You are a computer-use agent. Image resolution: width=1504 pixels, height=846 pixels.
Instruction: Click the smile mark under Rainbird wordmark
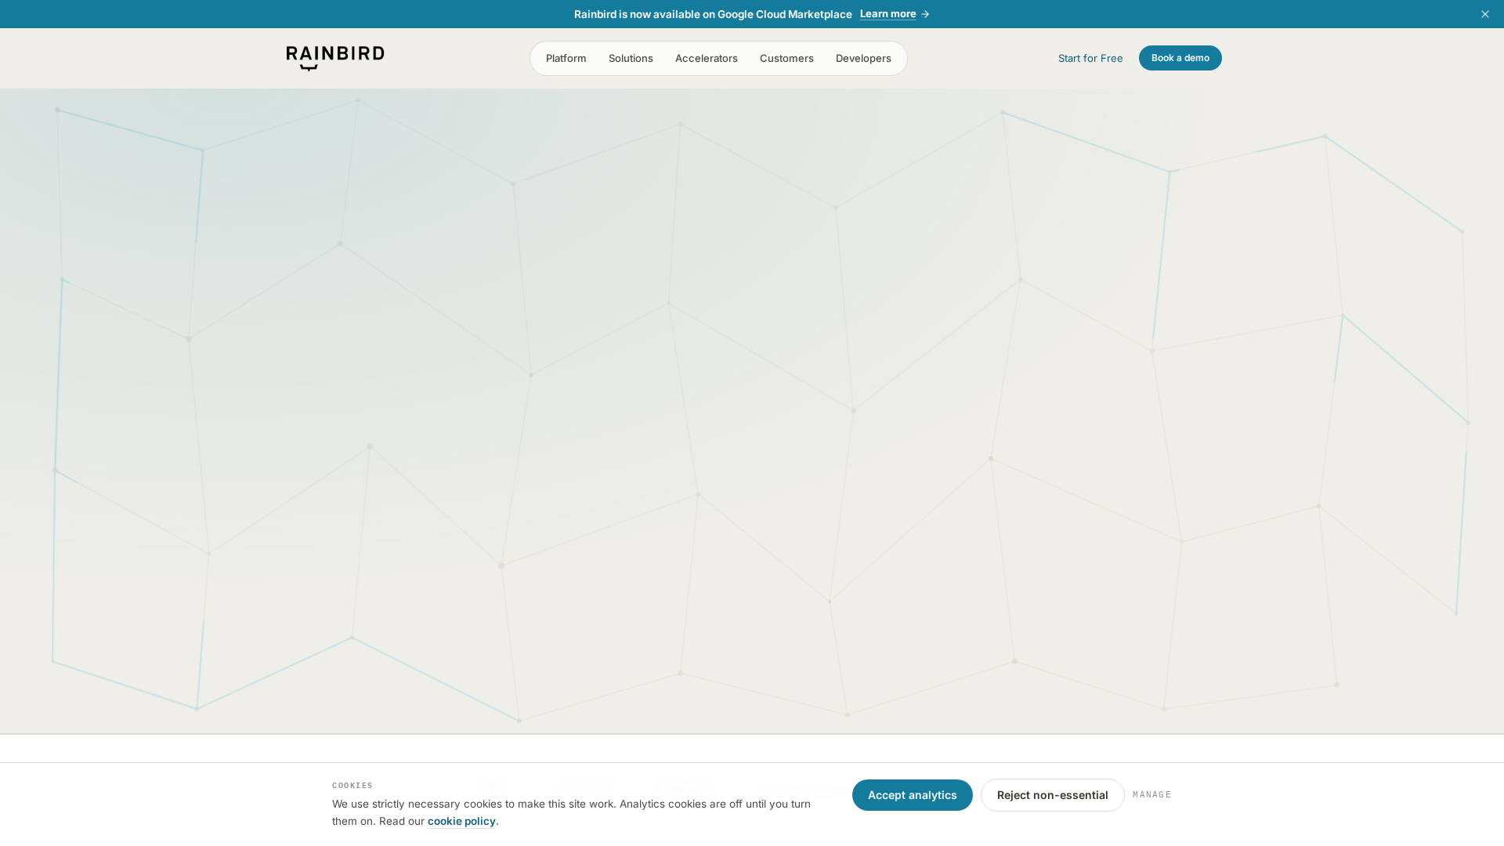click(309, 67)
